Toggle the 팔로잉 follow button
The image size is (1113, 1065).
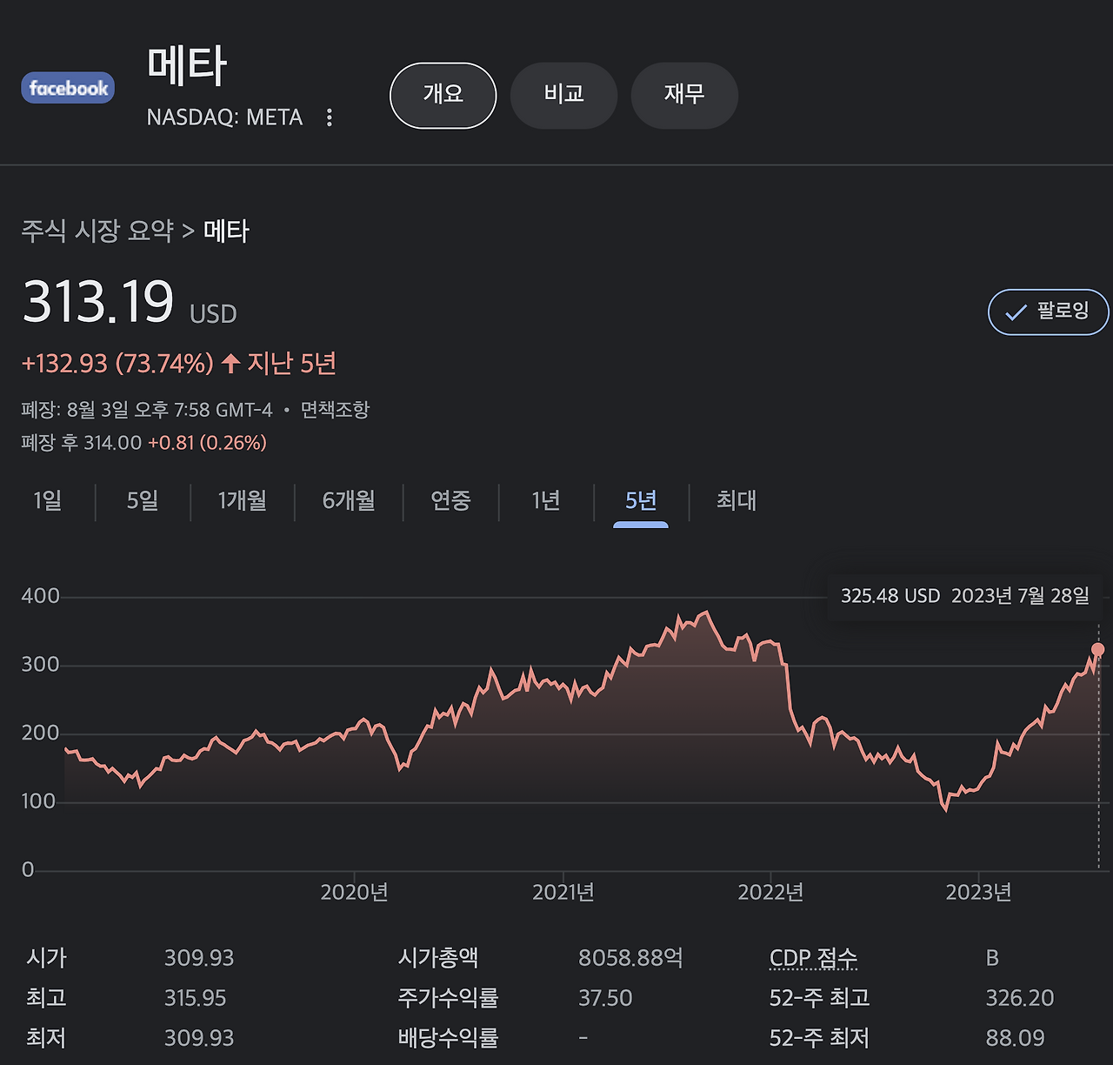(1048, 311)
